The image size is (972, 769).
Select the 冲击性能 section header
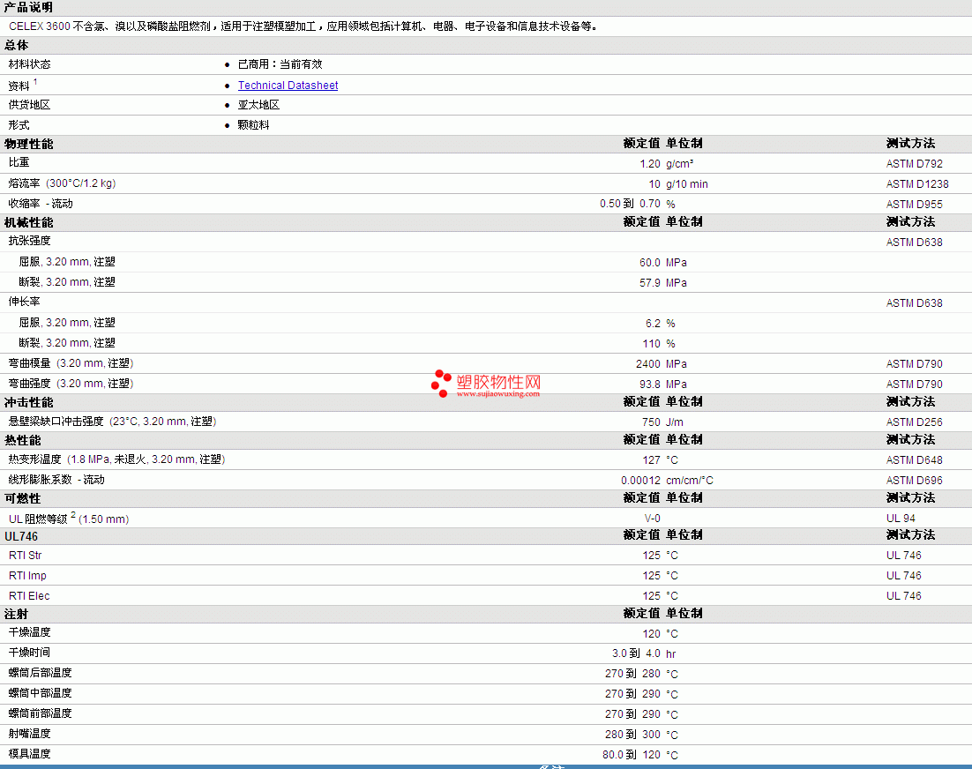tap(28, 403)
